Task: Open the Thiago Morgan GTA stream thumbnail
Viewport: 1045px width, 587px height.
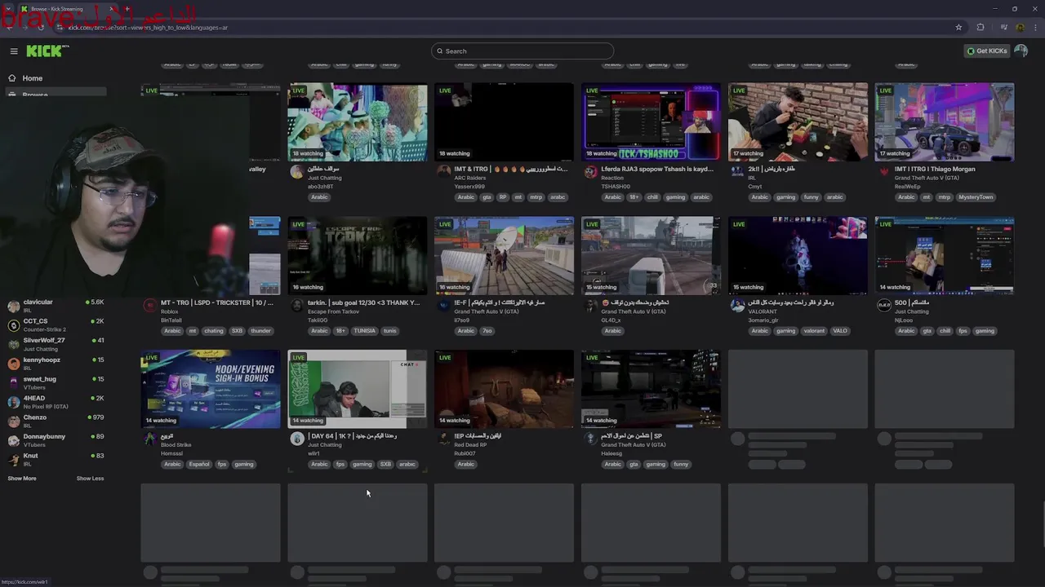Action: pos(945,121)
